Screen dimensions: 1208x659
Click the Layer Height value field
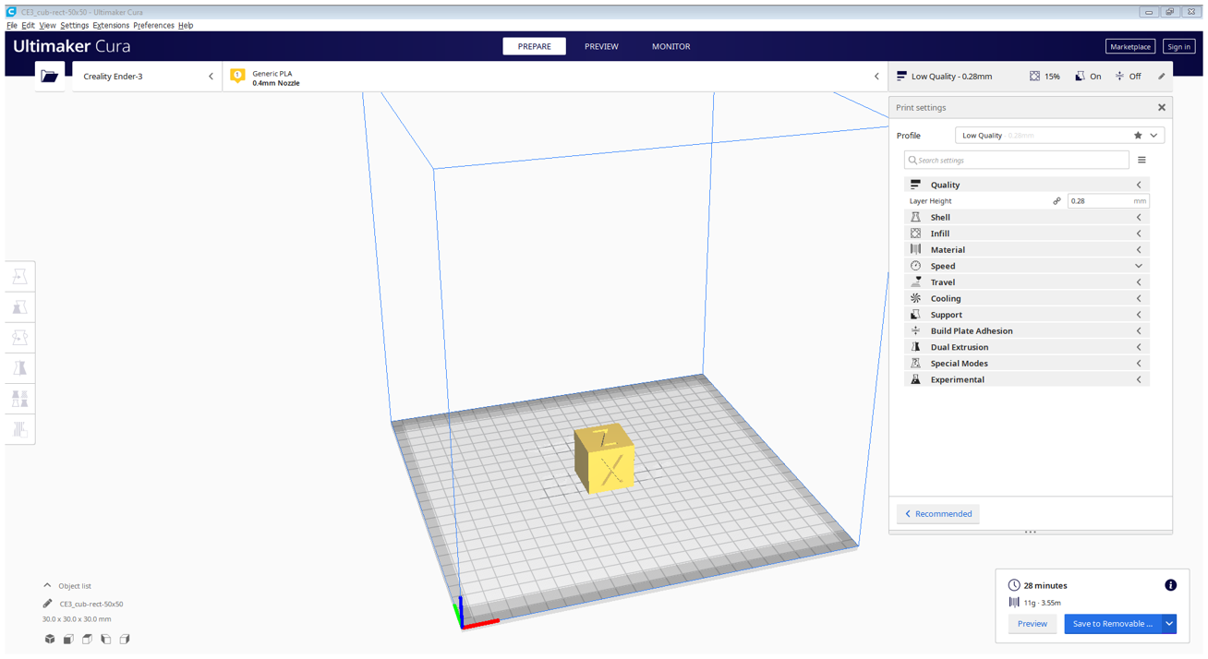pyautogui.click(x=1108, y=201)
